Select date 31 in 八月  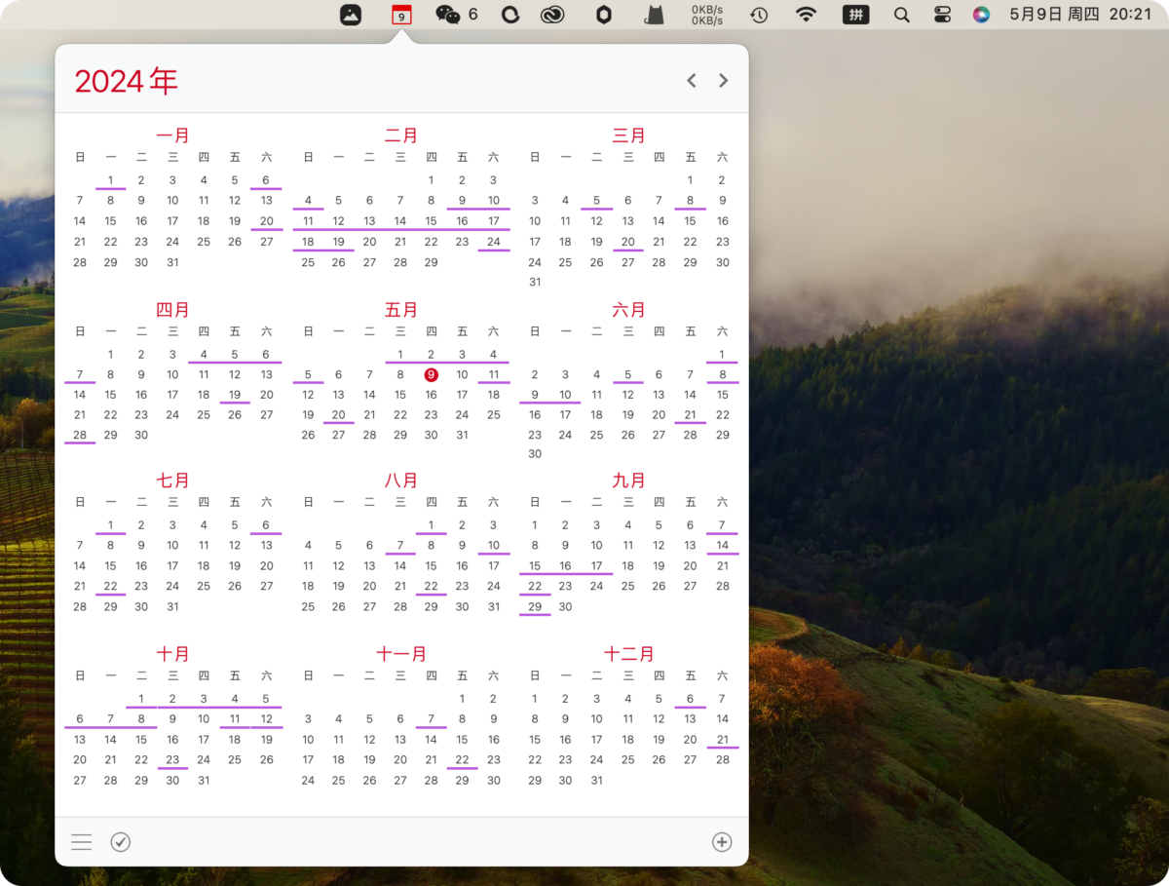(x=494, y=607)
